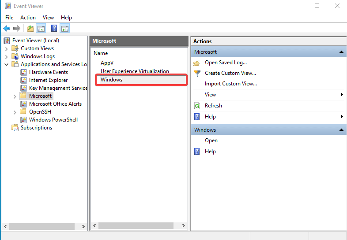The width and height of the screenshot is (347, 240).
Task: Click tree pane horizontal scrollbar right arrow
Action: pos(83,226)
